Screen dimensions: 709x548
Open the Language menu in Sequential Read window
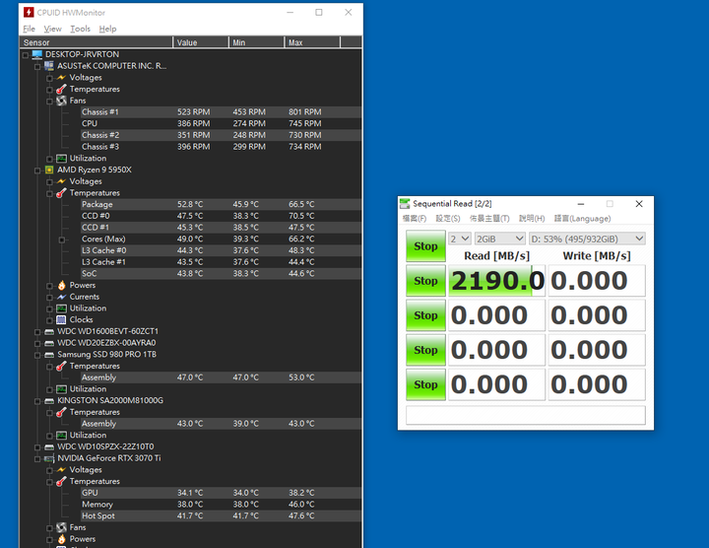(x=582, y=219)
